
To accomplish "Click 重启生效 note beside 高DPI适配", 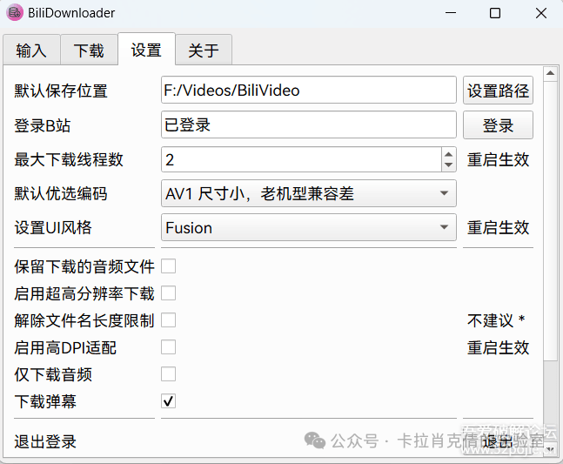I will [498, 347].
